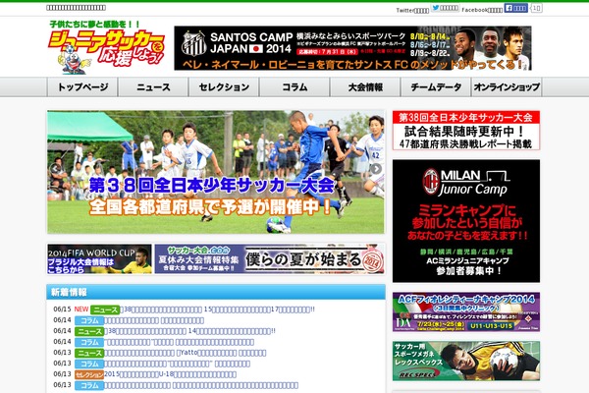Click the Twitter bird follow button
This screenshot has width=589, height=393.
[x=445, y=8]
